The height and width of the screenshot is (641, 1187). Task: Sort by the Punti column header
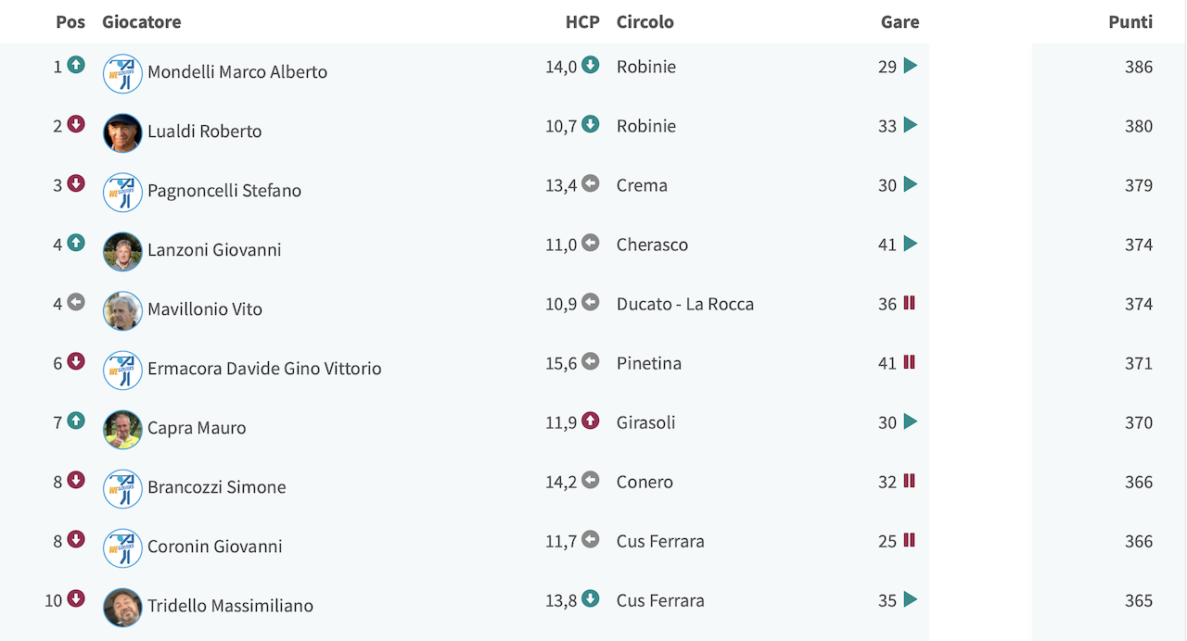click(x=1130, y=22)
